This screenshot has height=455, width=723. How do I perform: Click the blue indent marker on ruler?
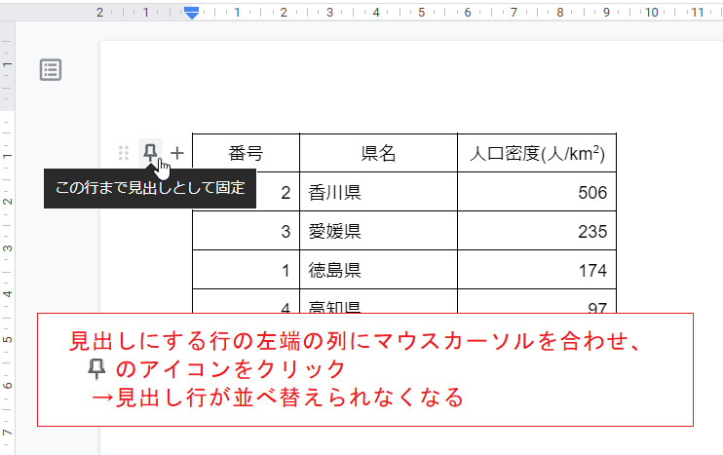point(191,13)
